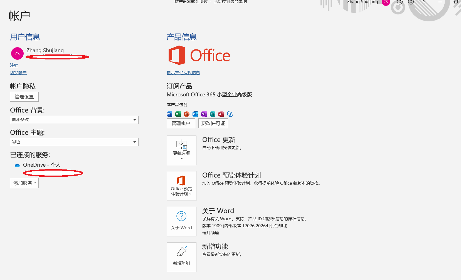Click the 管理帐户 button
This screenshot has width=461, height=280.
[181, 123]
